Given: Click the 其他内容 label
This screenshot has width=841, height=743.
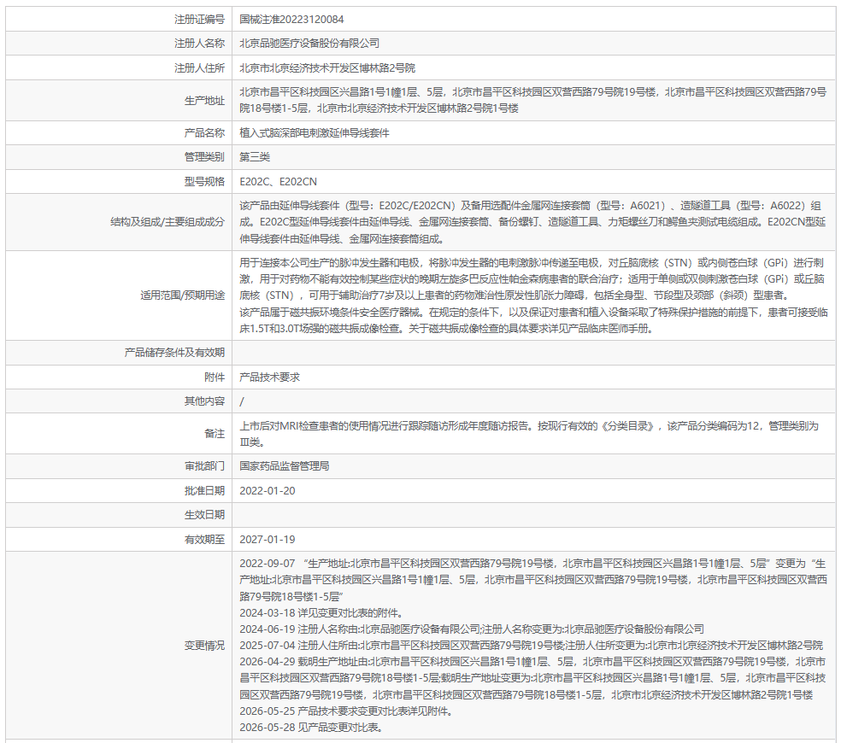Looking at the screenshot, I should pos(204,401).
